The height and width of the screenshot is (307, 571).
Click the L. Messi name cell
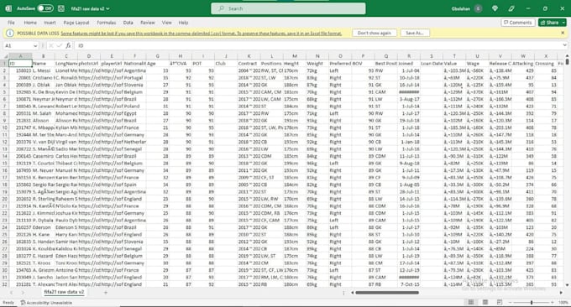pos(44,70)
